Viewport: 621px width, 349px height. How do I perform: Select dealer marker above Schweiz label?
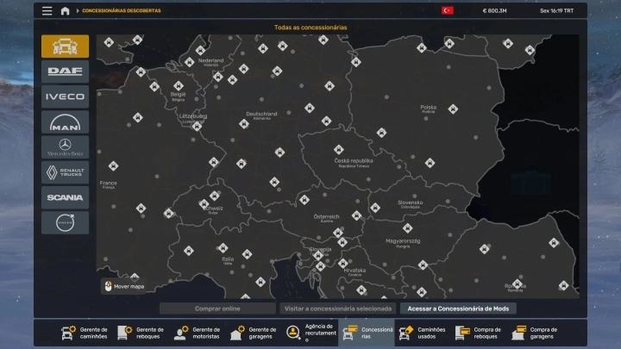tap(214, 196)
